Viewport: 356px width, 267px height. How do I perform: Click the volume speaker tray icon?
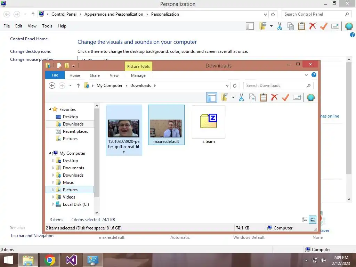[323, 260]
